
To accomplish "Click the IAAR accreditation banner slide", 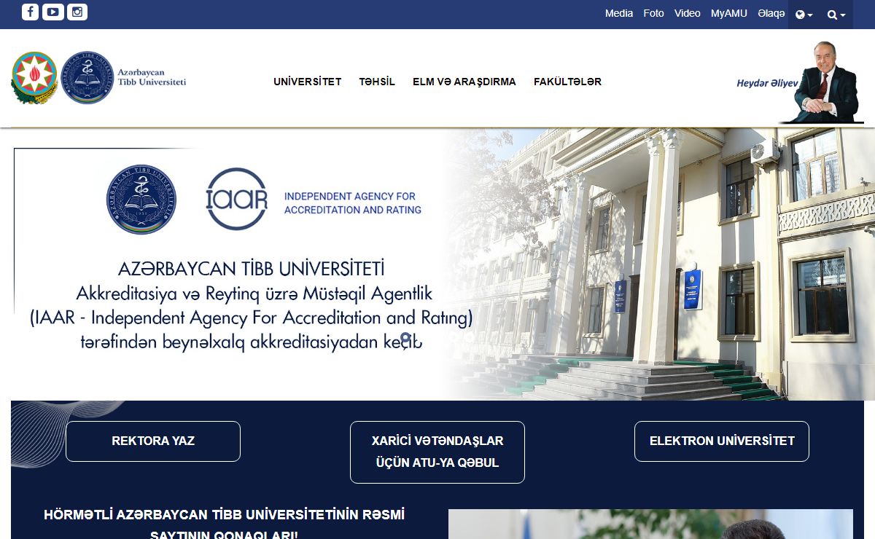I will [437, 264].
